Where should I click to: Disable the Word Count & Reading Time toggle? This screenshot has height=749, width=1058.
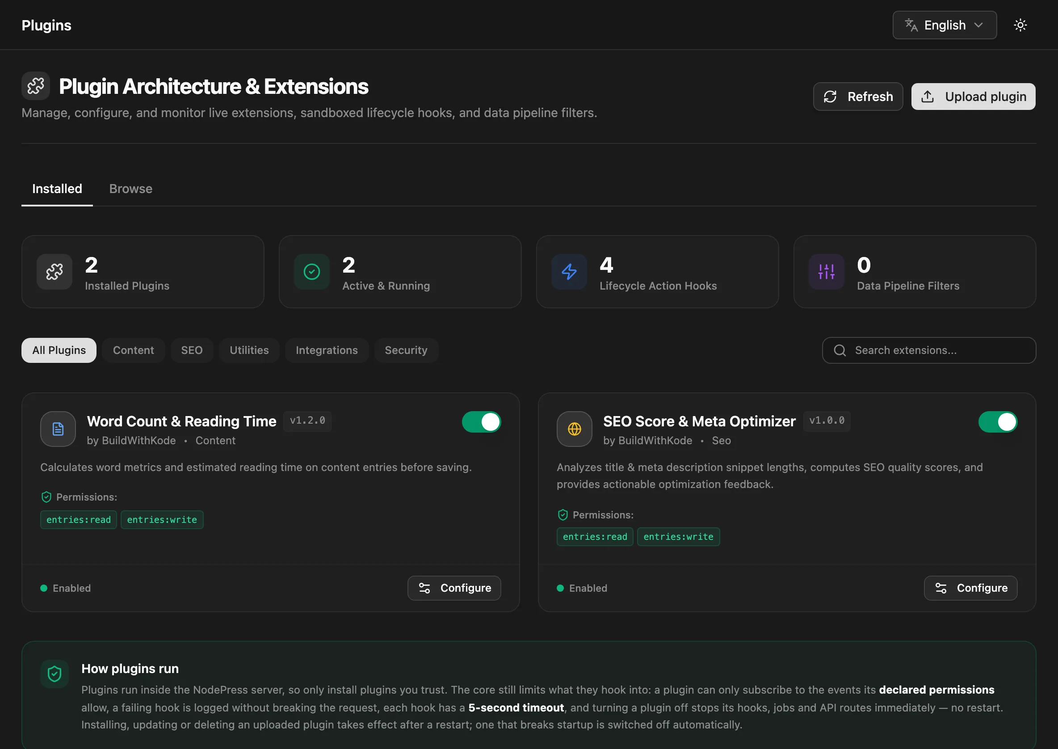coord(481,422)
